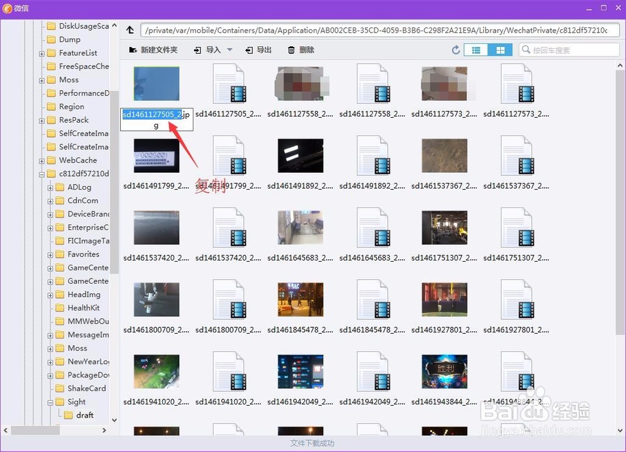Select the sd1461537367 ground image thumbnail
The image size is (626, 452).
tap(444, 156)
